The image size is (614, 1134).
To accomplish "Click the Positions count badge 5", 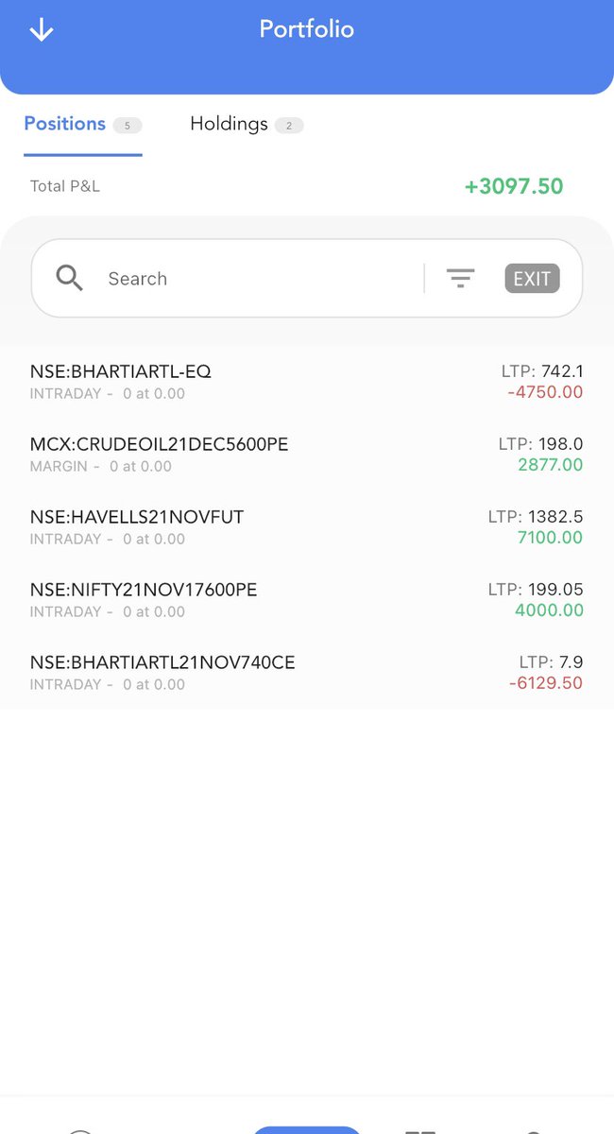I will [127, 125].
